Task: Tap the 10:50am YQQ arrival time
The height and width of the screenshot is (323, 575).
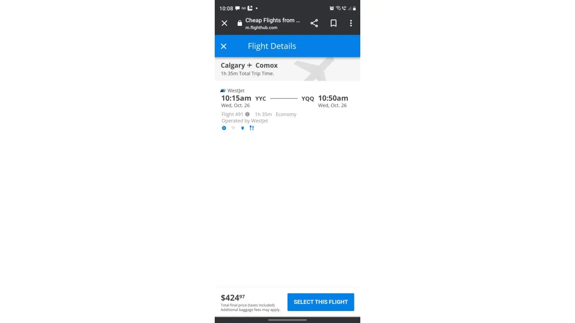Action: tap(333, 98)
